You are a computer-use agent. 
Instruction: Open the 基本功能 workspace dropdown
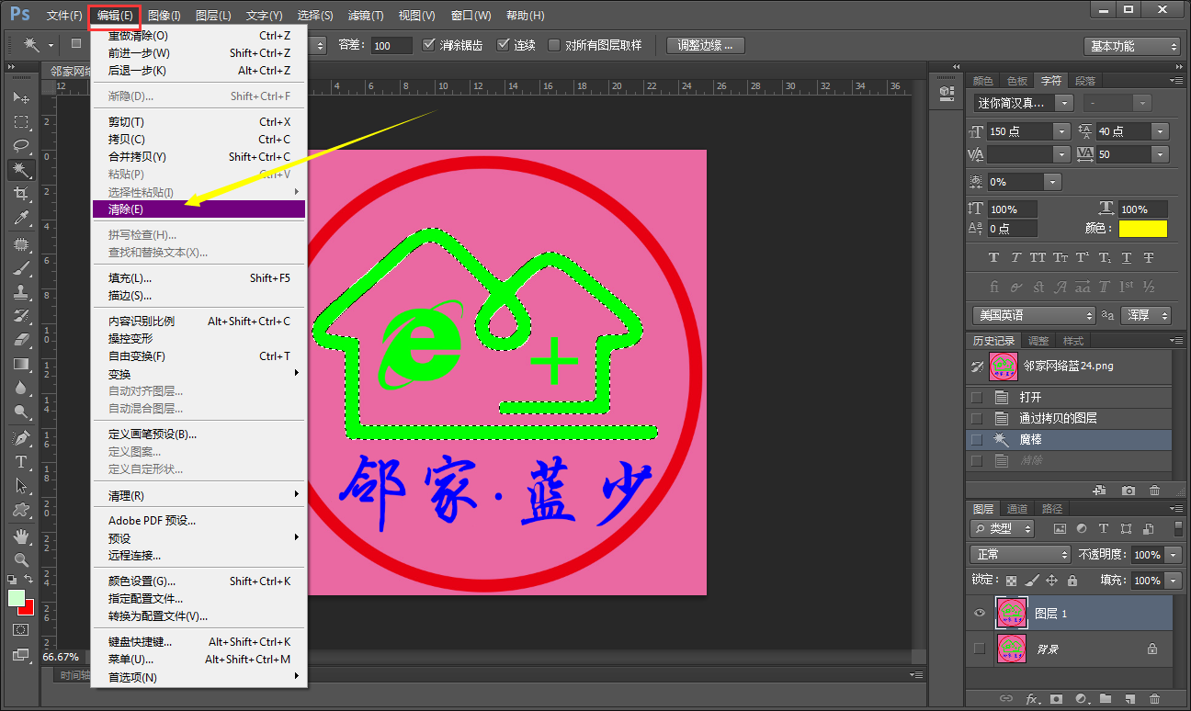(x=1131, y=46)
